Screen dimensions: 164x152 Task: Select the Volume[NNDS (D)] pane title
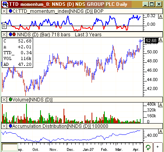[x=32, y=100]
